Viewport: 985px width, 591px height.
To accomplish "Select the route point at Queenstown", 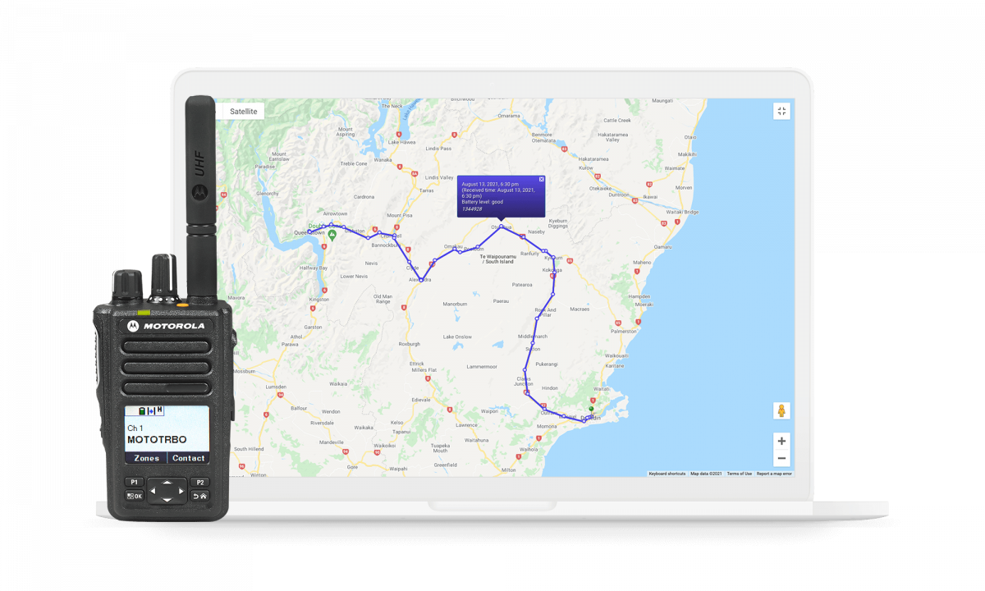I will coord(309,232).
